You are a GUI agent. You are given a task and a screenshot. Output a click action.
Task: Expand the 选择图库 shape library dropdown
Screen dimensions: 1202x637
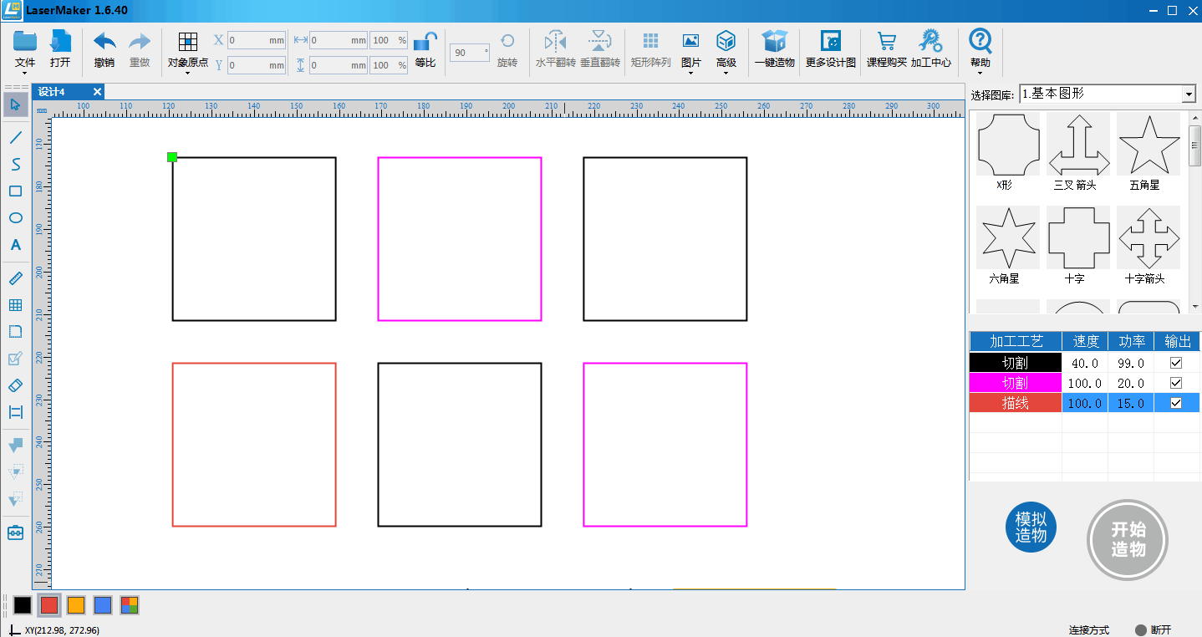(1189, 94)
